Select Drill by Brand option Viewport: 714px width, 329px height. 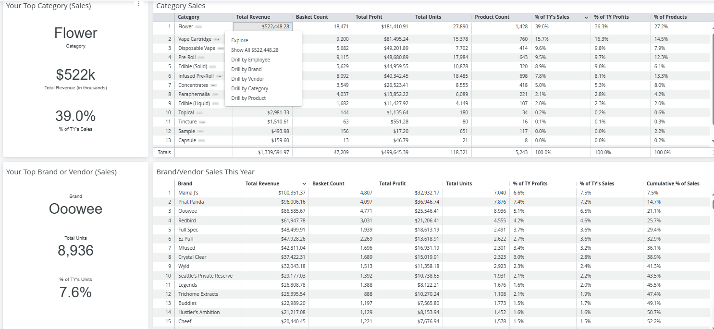click(246, 69)
